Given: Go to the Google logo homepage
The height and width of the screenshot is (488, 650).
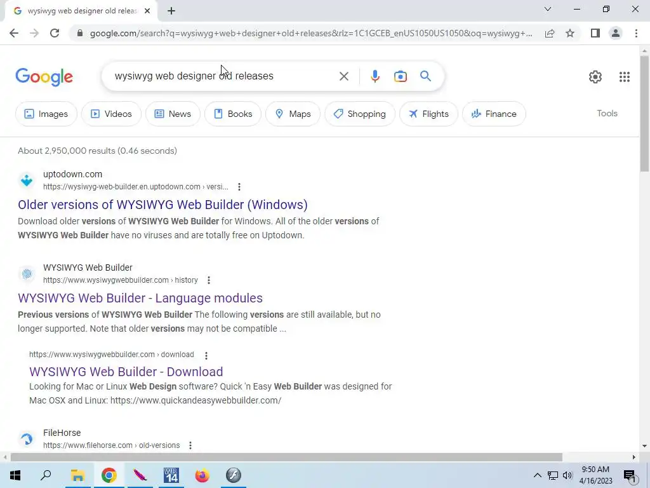Looking at the screenshot, I should [44, 77].
